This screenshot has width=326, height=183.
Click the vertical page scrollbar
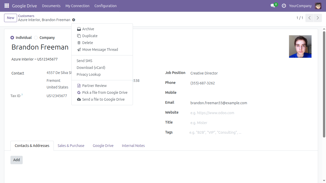coord(324,84)
